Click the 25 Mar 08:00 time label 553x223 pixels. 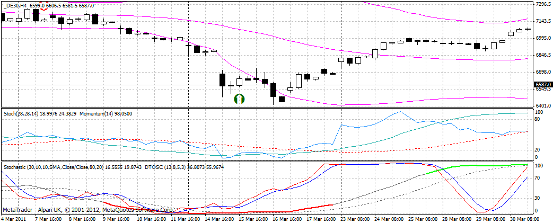click(x=424, y=219)
